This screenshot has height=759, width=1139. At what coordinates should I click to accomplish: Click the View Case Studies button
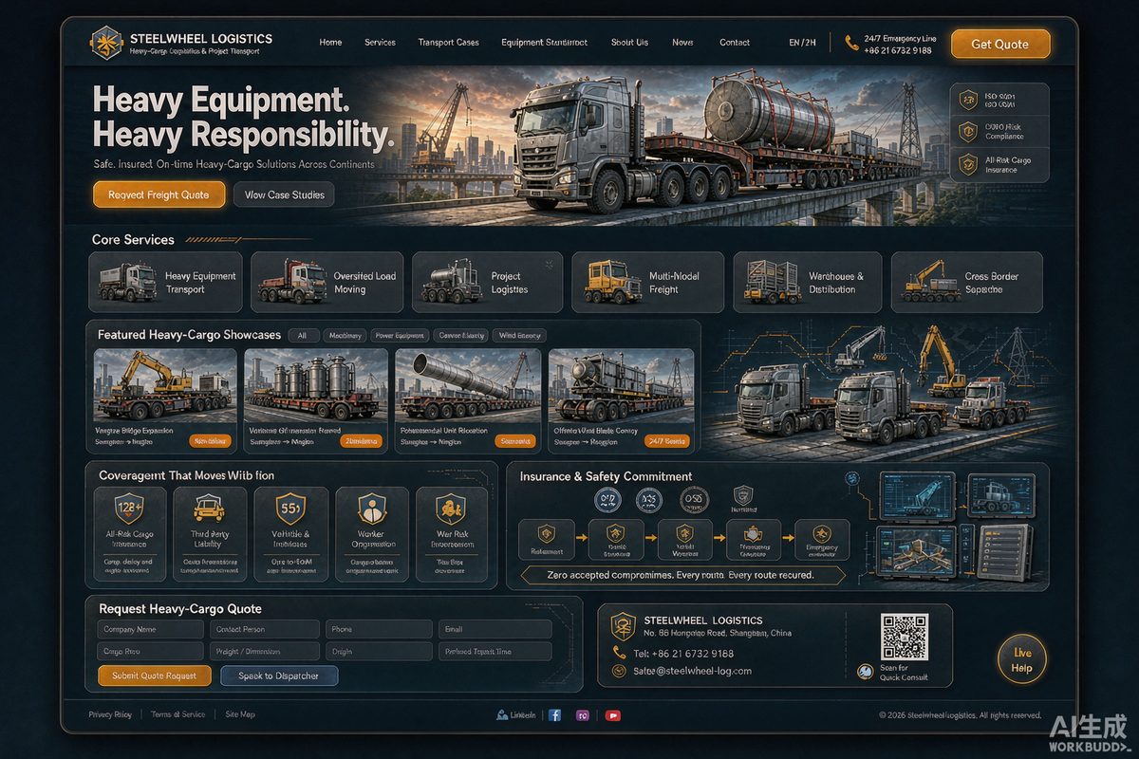pyautogui.click(x=284, y=194)
